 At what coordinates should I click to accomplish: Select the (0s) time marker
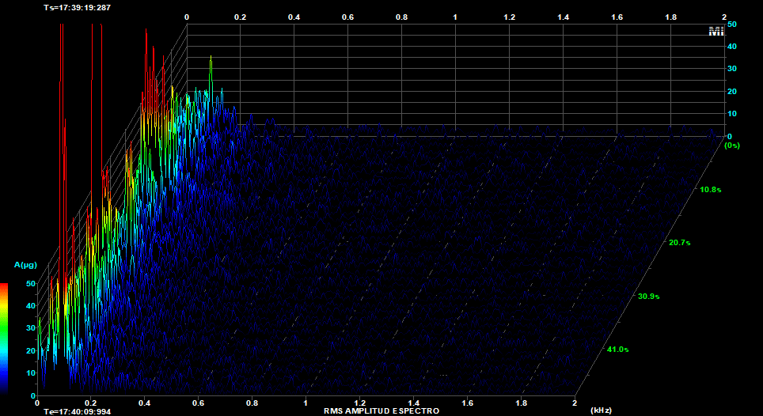click(732, 146)
